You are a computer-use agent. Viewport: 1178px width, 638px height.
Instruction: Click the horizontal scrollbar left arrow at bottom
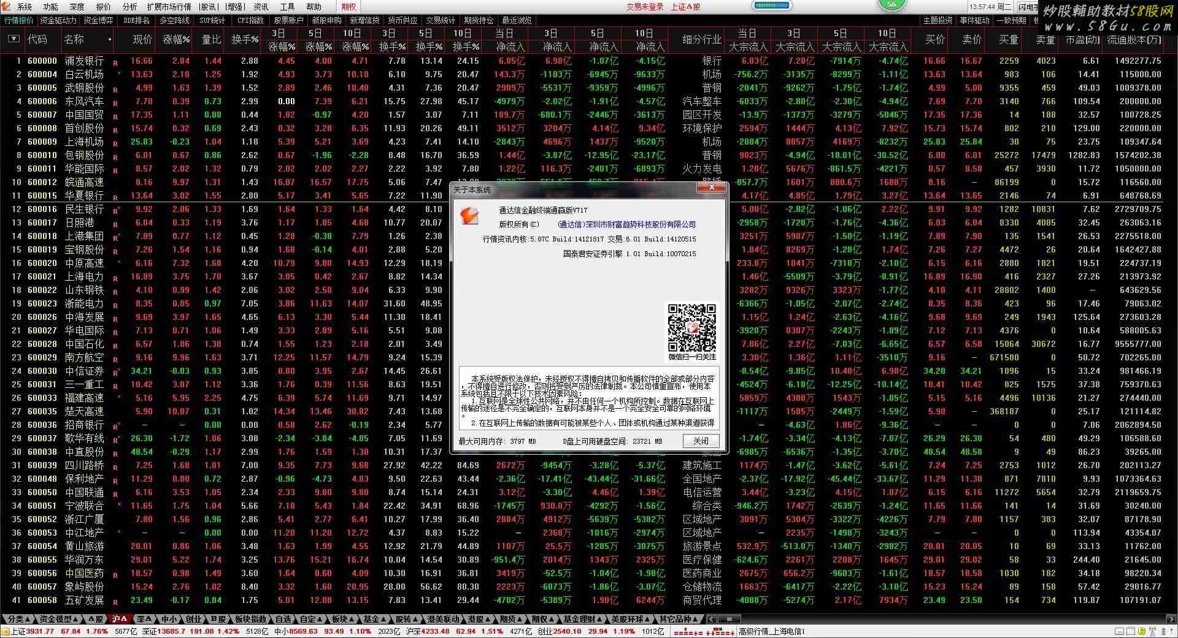pos(711,619)
